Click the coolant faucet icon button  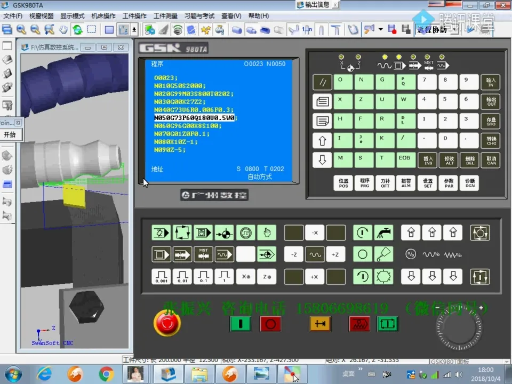coord(383,233)
